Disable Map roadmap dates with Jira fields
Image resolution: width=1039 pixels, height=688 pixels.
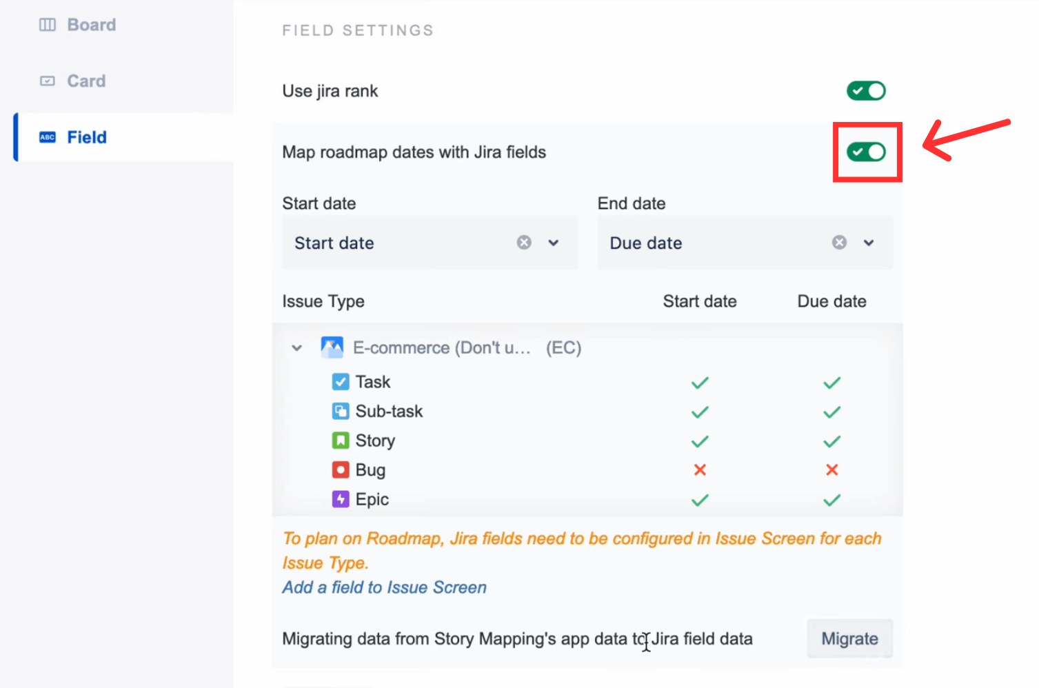[x=866, y=152]
